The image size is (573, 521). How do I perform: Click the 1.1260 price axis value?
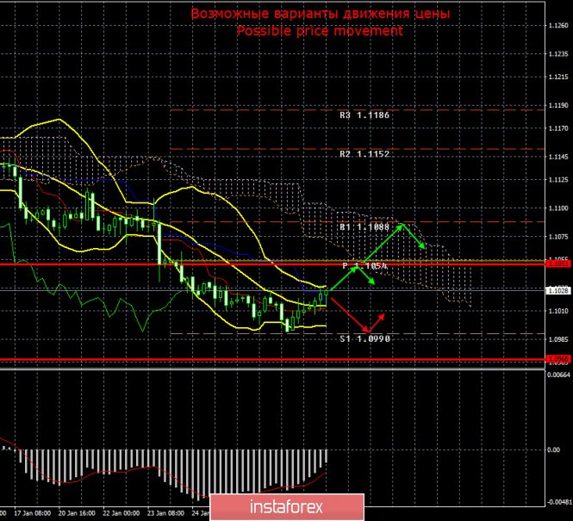[x=558, y=26]
